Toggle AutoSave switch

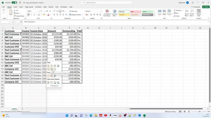pyautogui.click(x=14, y=3)
